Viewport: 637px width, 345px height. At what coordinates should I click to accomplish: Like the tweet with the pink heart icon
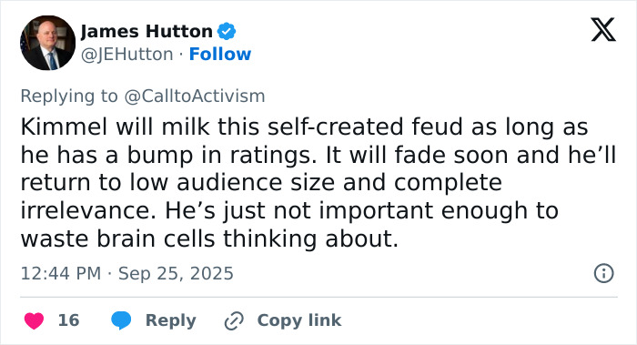pyautogui.click(x=35, y=320)
